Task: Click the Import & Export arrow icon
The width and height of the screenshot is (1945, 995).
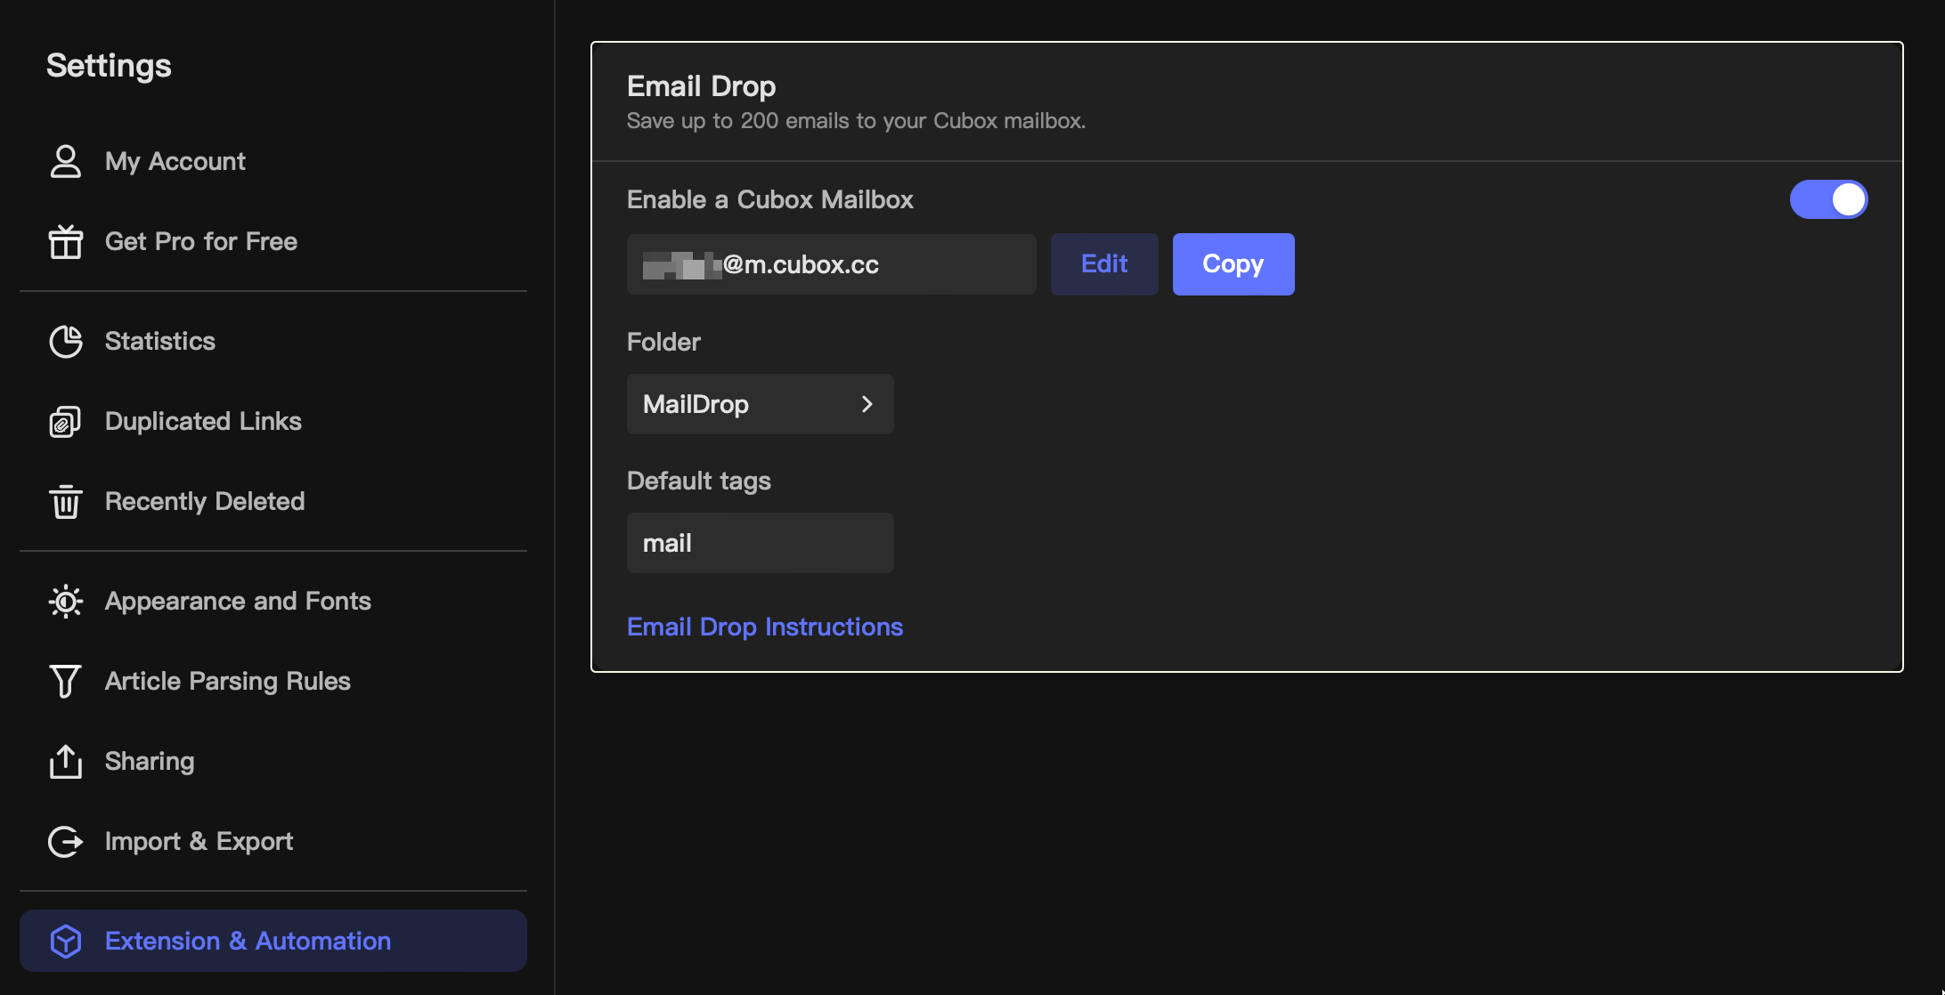Action: (65, 841)
